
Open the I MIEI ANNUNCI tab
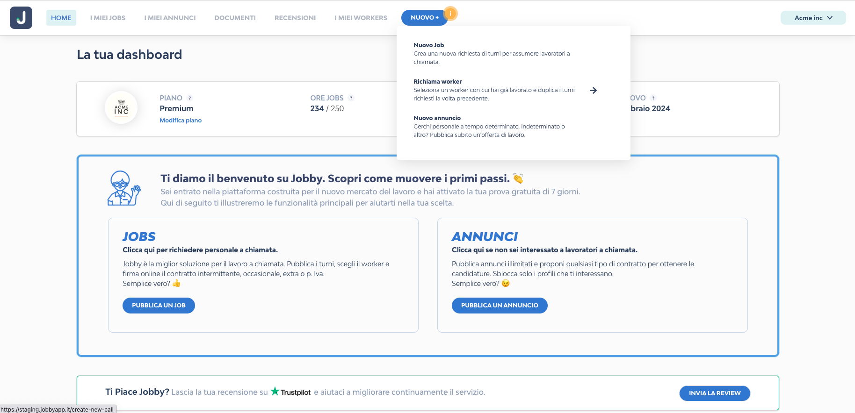(x=170, y=18)
